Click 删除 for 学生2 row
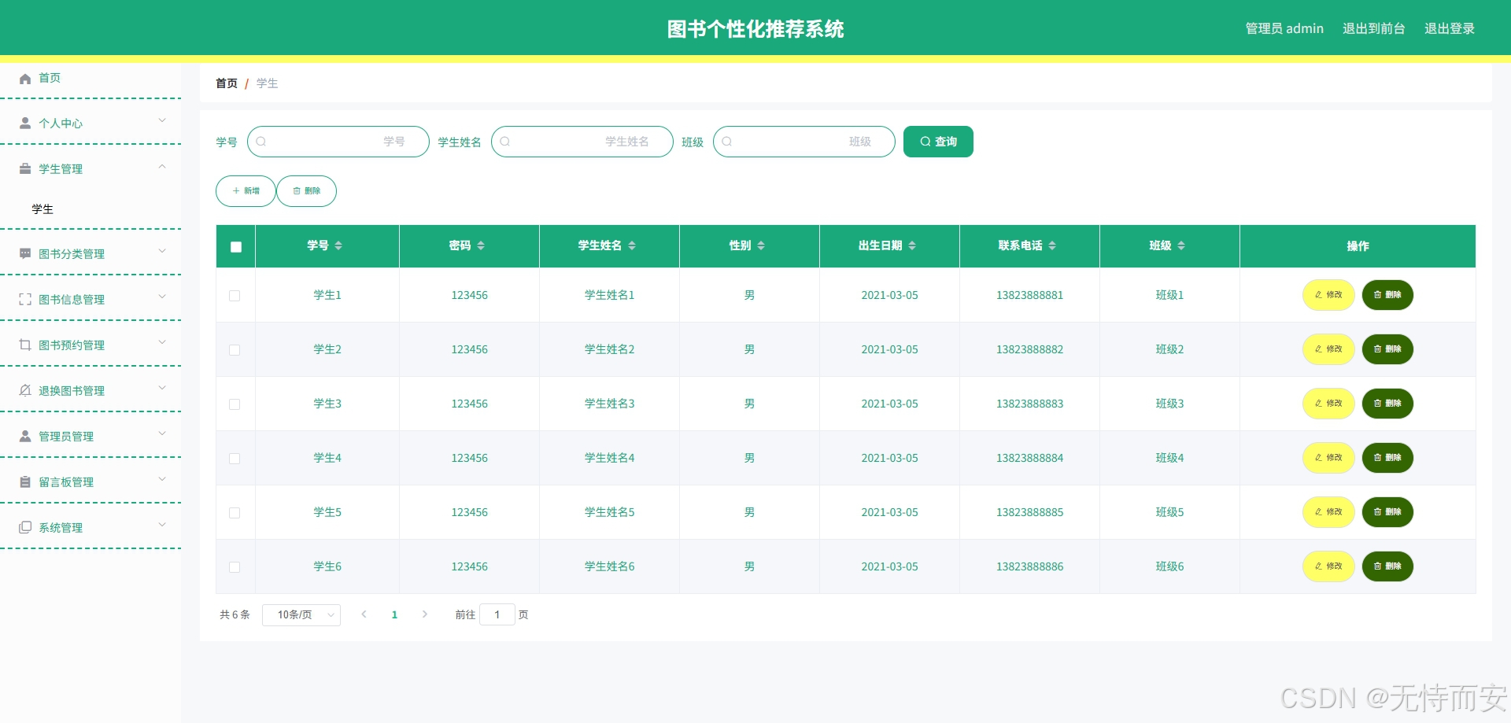 coord(1387,349)
